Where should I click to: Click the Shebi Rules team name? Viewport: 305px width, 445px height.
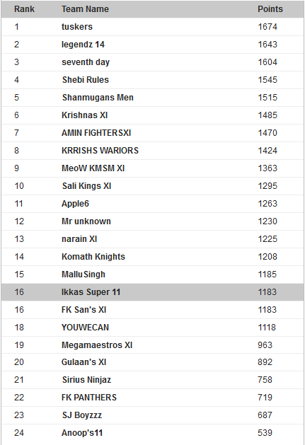click(x=86, y=80)
